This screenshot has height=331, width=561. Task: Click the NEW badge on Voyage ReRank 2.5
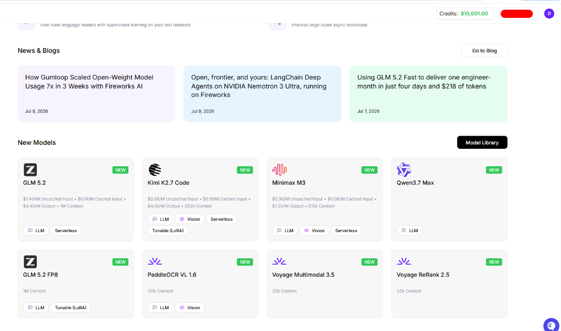pyautogui.click(x=494, y=262)
